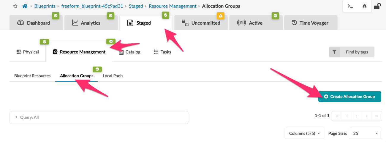Open the Columns (5/5) dropdown
This screenshot has width=386, height=142.
(x=304, y=133)
